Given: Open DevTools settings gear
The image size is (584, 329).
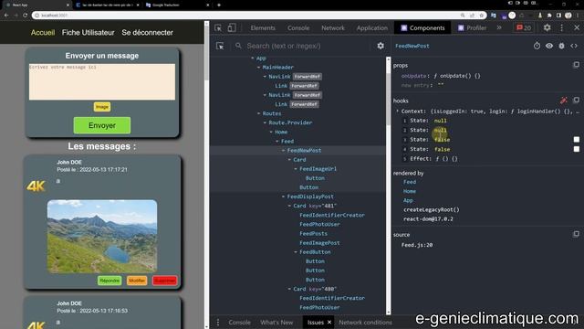Looking at the screenshot, I should click(547, 27).
